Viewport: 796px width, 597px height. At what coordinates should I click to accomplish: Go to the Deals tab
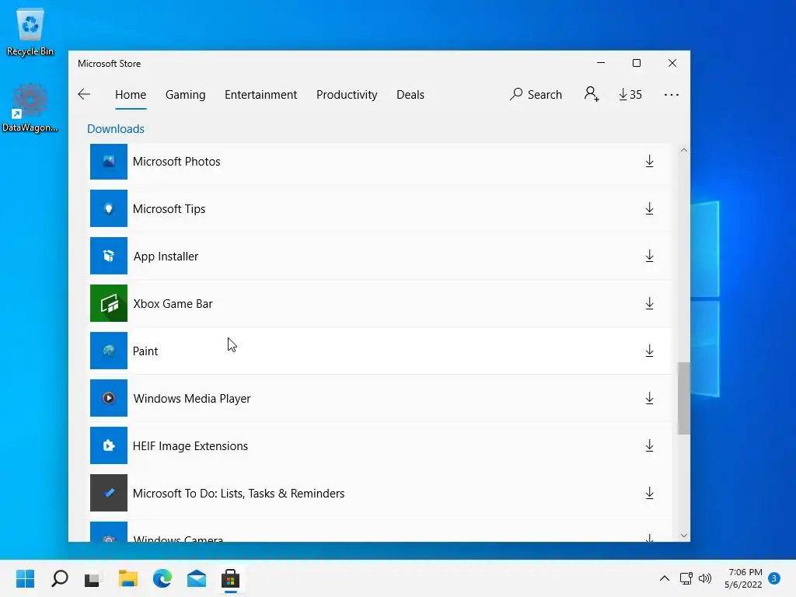pos(410,94)
